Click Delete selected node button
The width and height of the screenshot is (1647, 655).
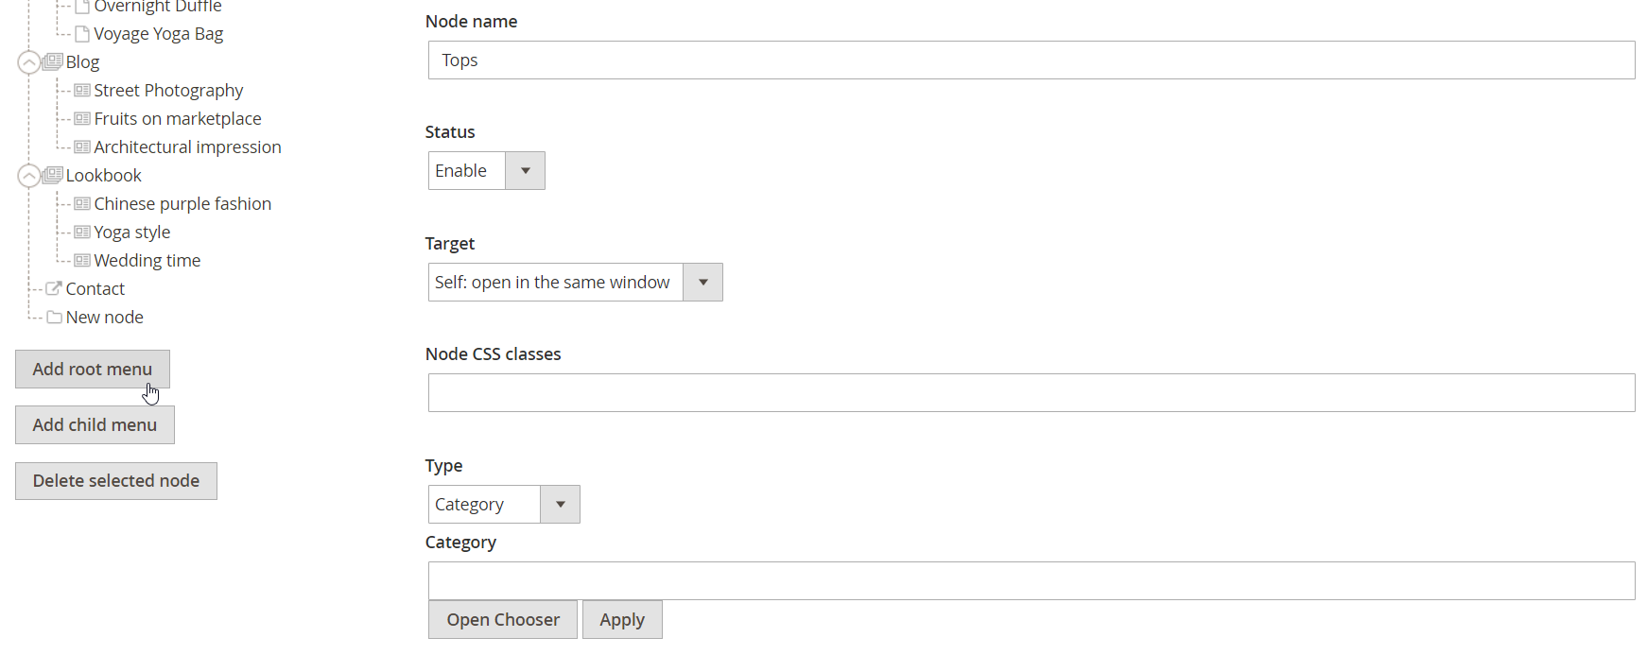[x=116, y=481]
